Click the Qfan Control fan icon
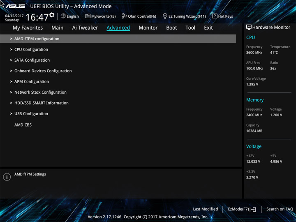The width and height of the screenshot is (296, 222). (x=124, y=16)
